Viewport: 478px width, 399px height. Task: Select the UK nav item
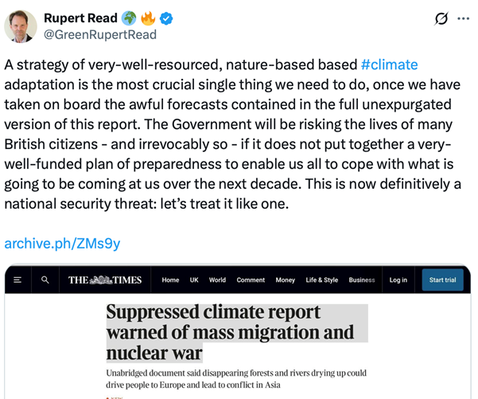click(x=194, y=280)
